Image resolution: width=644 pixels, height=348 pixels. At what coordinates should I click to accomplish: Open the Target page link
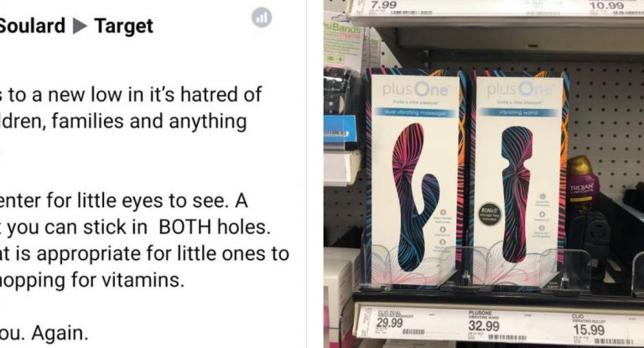(x=123, y=26)
